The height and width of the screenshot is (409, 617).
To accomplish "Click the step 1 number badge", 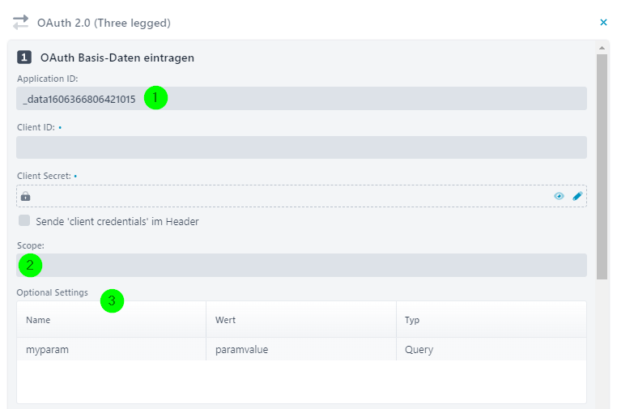I will (24, 58).
